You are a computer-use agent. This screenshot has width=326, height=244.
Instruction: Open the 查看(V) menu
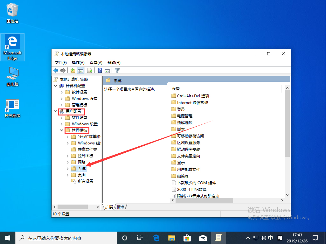click(95, 62)
